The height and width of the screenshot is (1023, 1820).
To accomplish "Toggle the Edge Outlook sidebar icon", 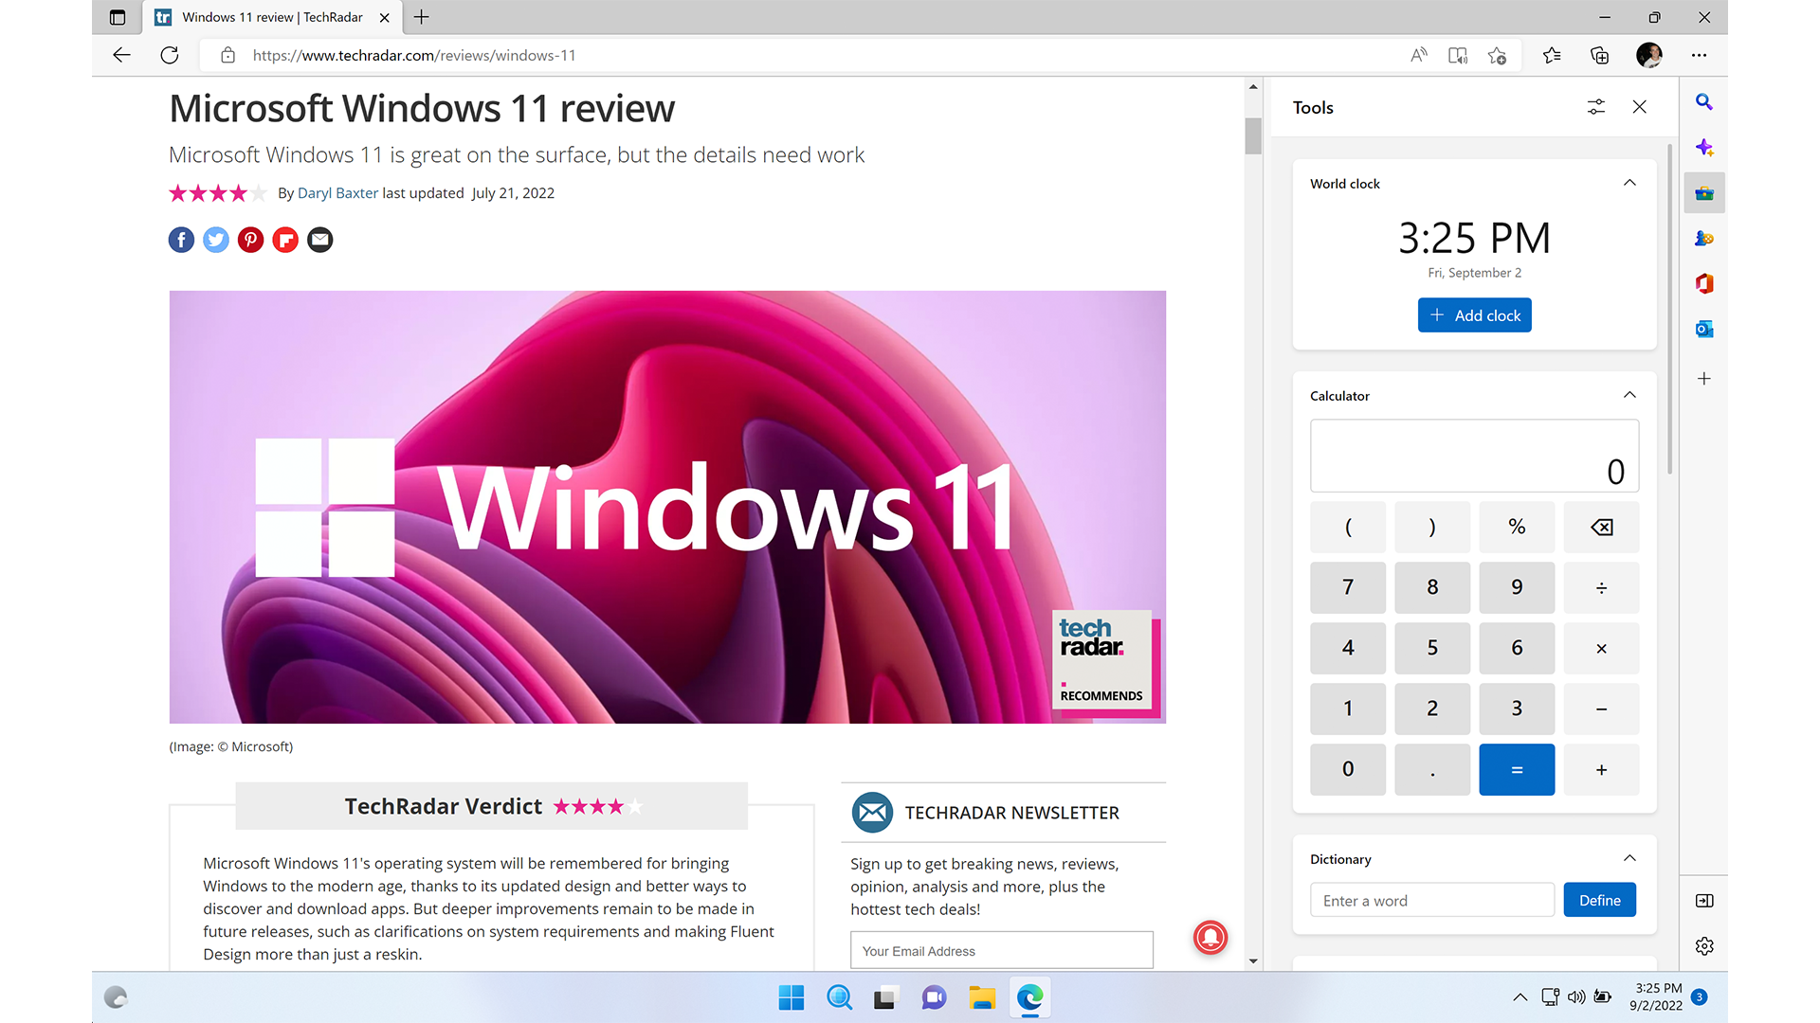I will tap(1702, 329).
